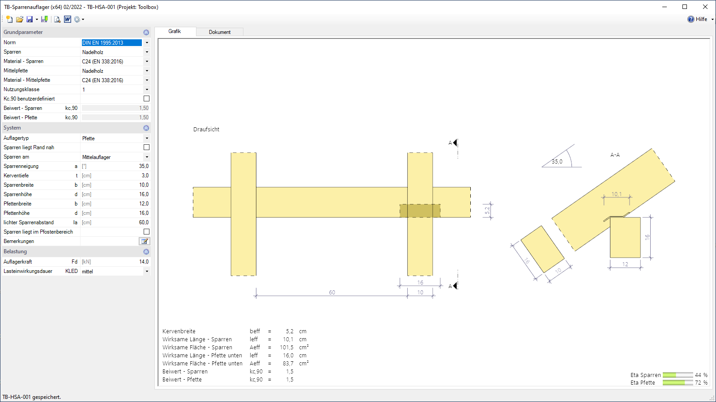Click the toolbar grip handle

tap(3, 19)
